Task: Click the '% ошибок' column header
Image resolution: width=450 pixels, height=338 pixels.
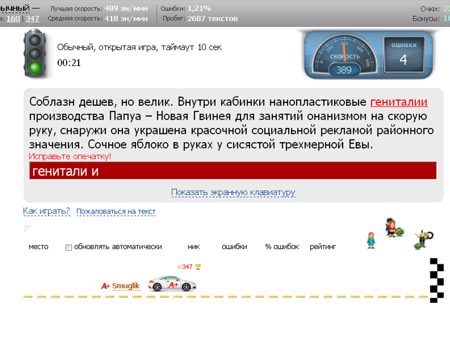Action: [x=282, y=246]
